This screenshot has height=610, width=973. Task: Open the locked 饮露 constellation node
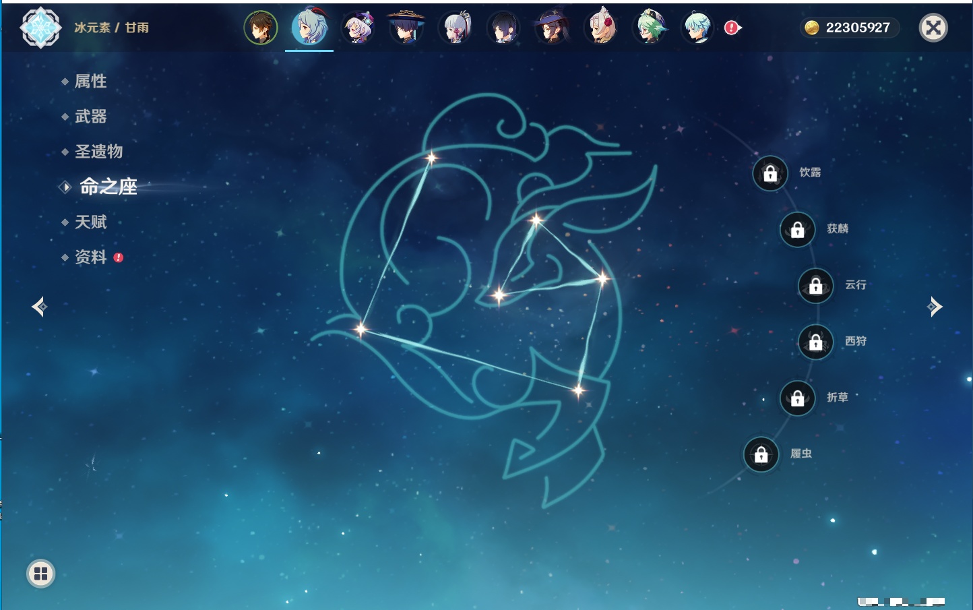[x=770, y=174]
